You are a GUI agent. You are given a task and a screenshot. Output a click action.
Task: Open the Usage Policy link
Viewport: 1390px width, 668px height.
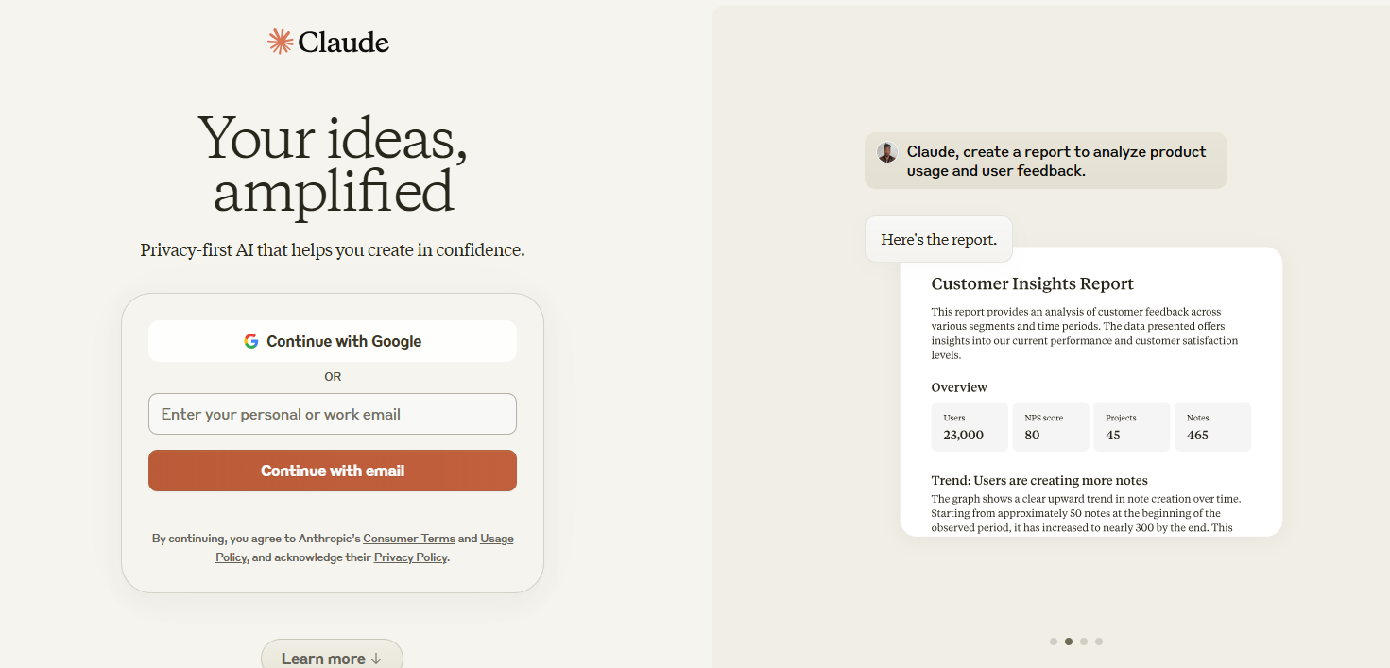496,539
